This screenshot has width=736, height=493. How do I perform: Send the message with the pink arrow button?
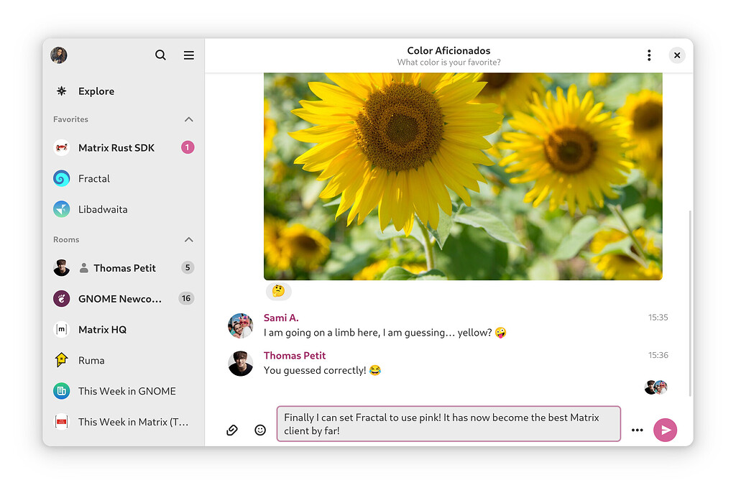[x=665, y=430]
